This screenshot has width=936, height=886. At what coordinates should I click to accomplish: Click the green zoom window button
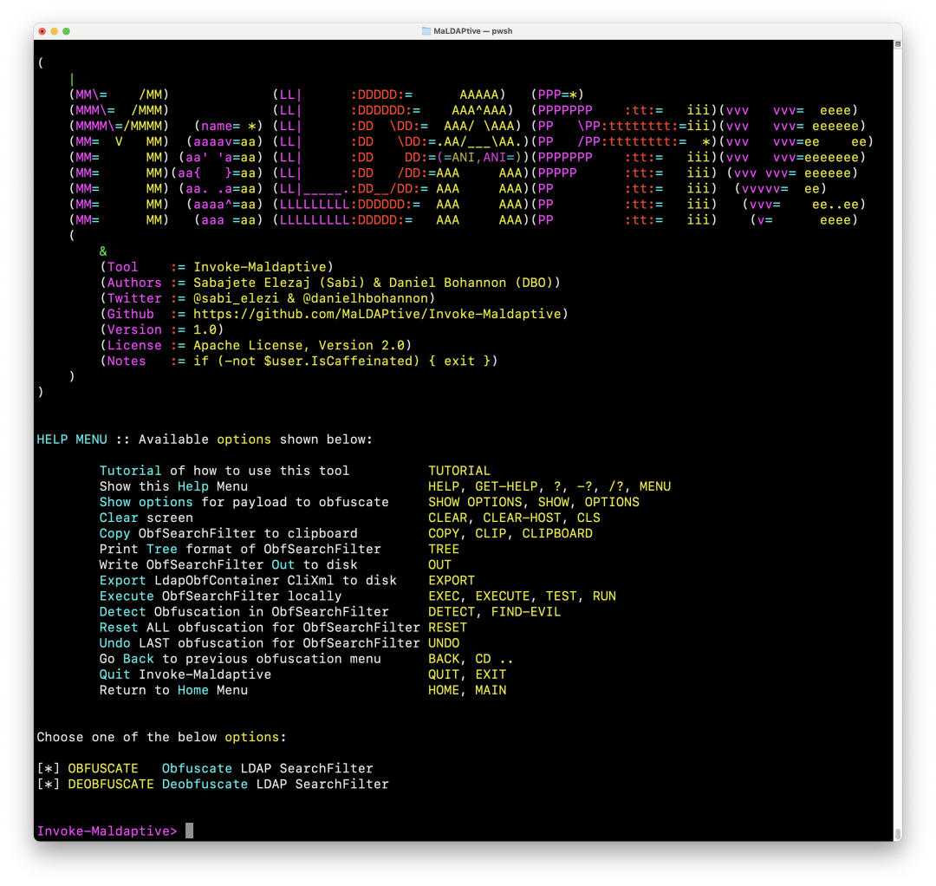point(66,31)
